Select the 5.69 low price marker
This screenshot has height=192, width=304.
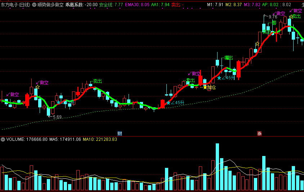(57, 117)
